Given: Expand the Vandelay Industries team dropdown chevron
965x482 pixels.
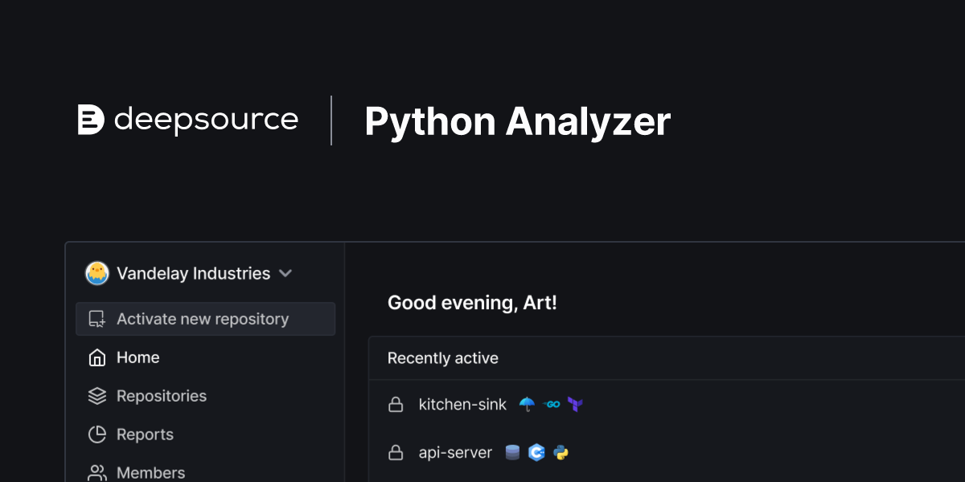Looking at the screenshot, I should (x=285, y=273).
